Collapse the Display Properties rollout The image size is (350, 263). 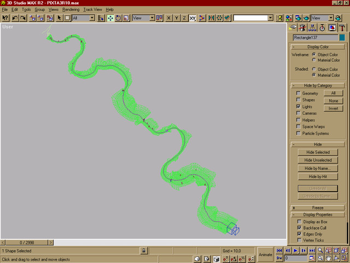click(318, 214)
